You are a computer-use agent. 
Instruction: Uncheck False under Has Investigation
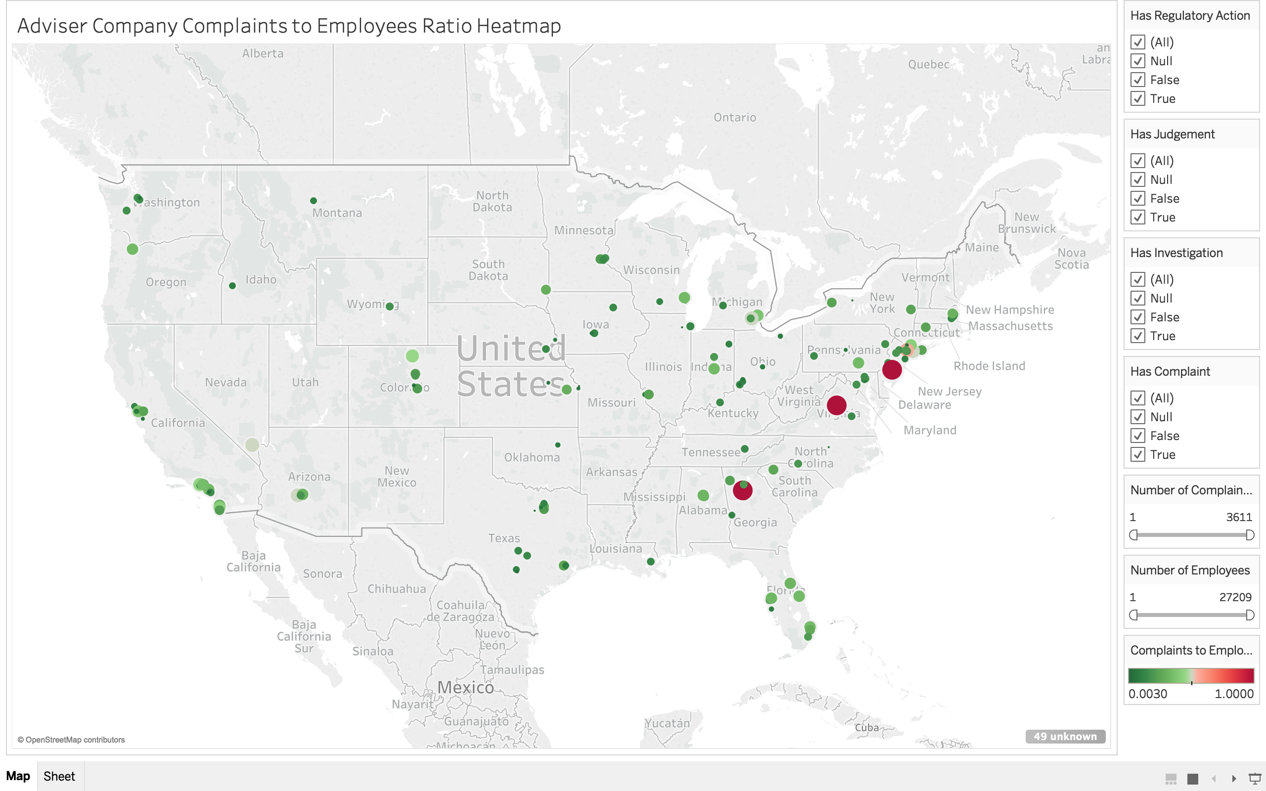1137,317
